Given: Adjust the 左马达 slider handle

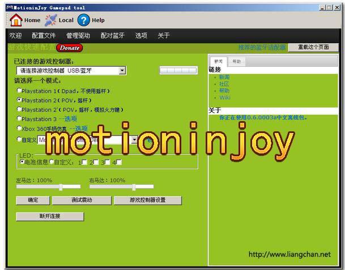Looking at the screenshot, I should pyautogui.click(x=61, y=187).
